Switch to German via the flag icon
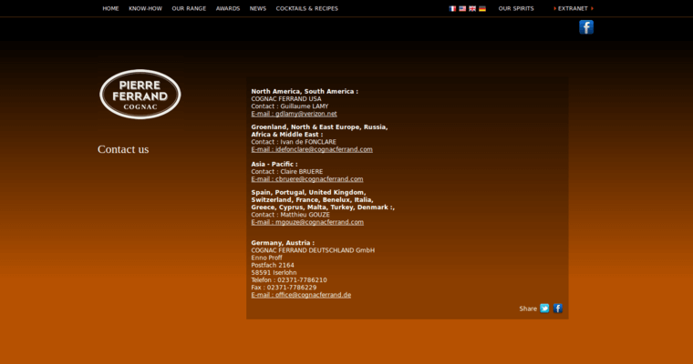Image resolution: width=693 pixels, height=364 pixels. tap(482, 8)
